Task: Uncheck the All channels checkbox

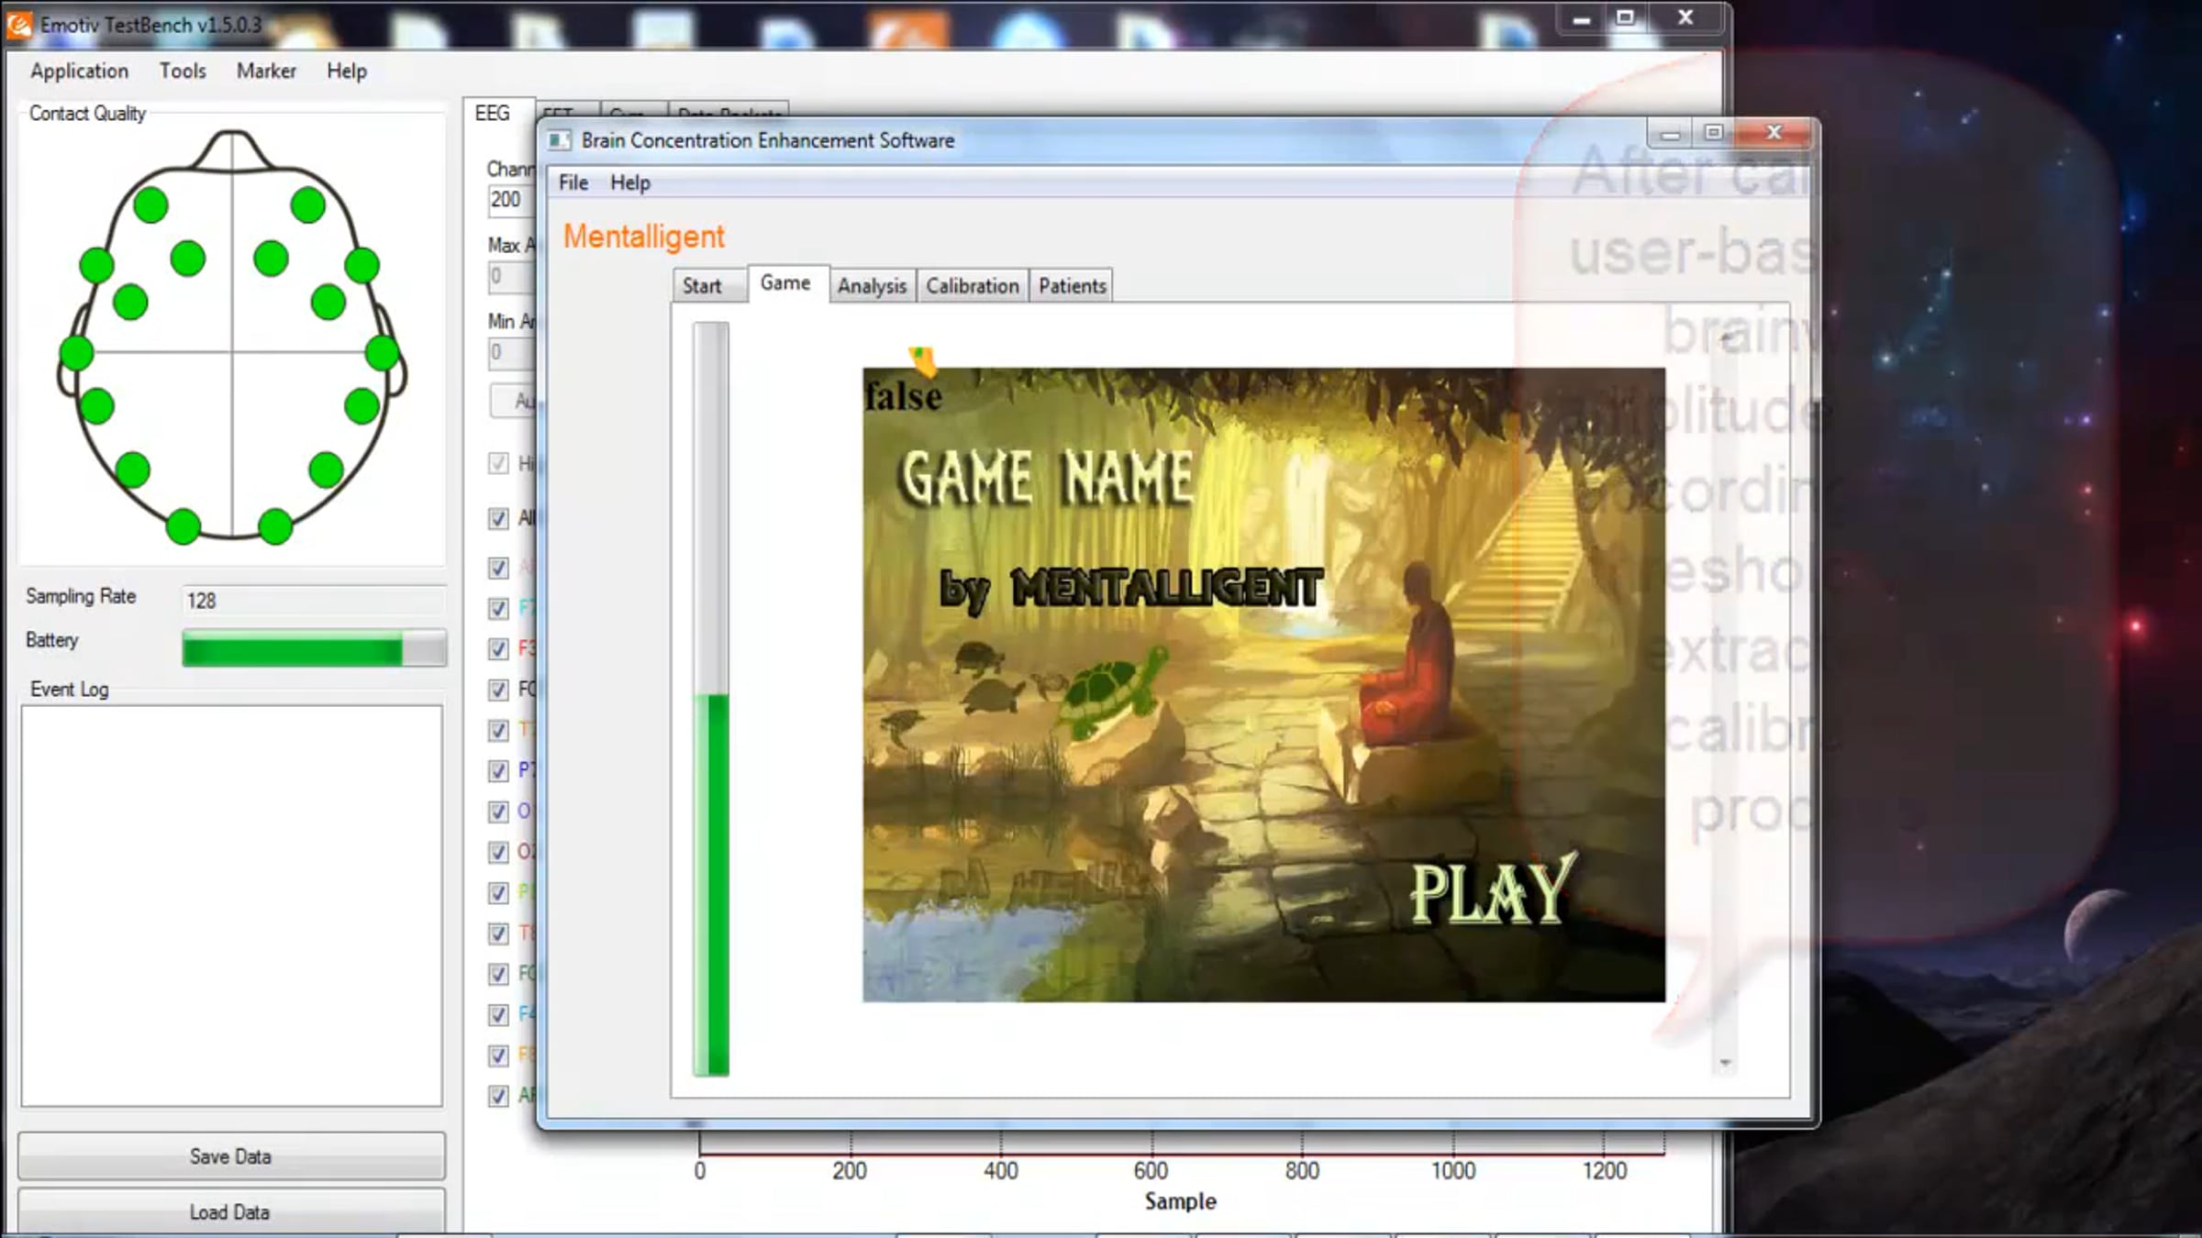Action: [498, 519]
